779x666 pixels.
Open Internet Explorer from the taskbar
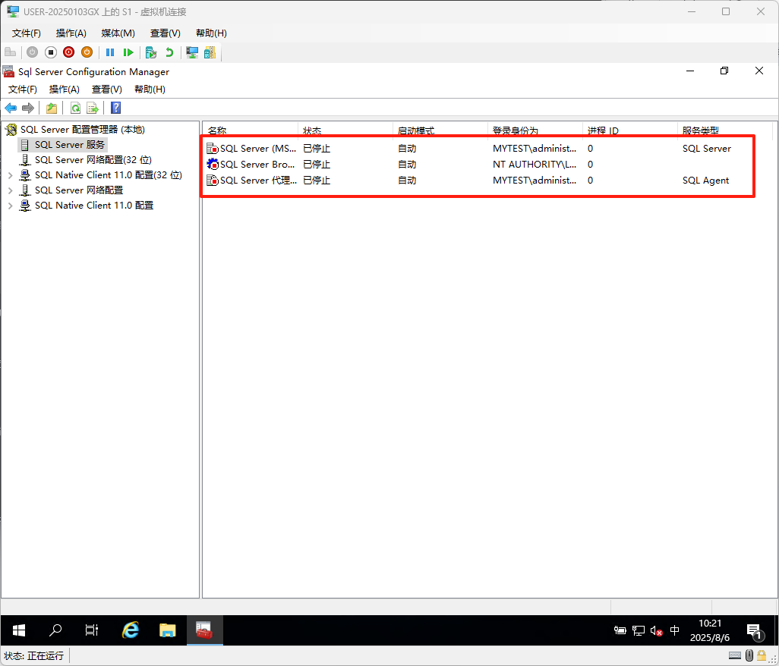click(131, 630)
